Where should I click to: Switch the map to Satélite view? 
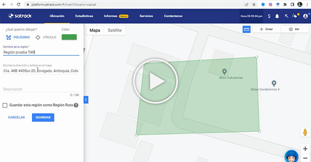(114, 30)
